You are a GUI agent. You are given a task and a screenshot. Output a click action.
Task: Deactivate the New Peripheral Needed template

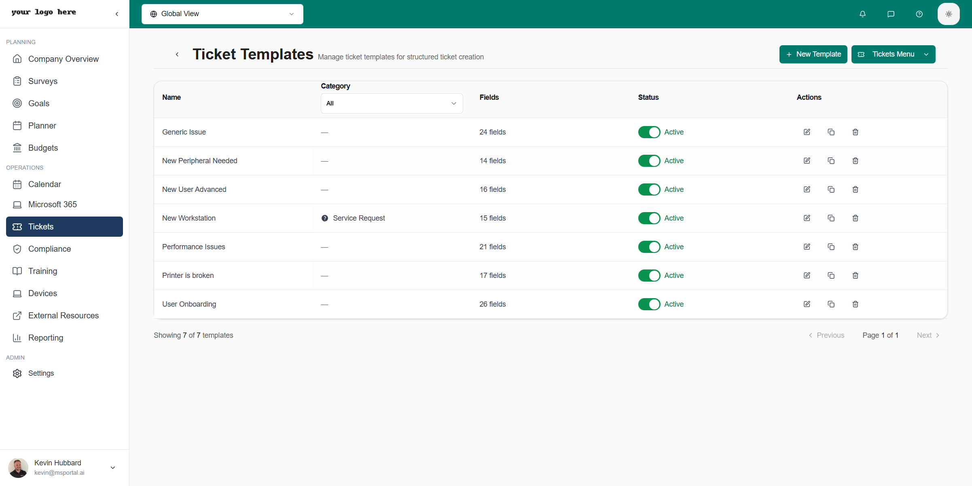[649, 160]
